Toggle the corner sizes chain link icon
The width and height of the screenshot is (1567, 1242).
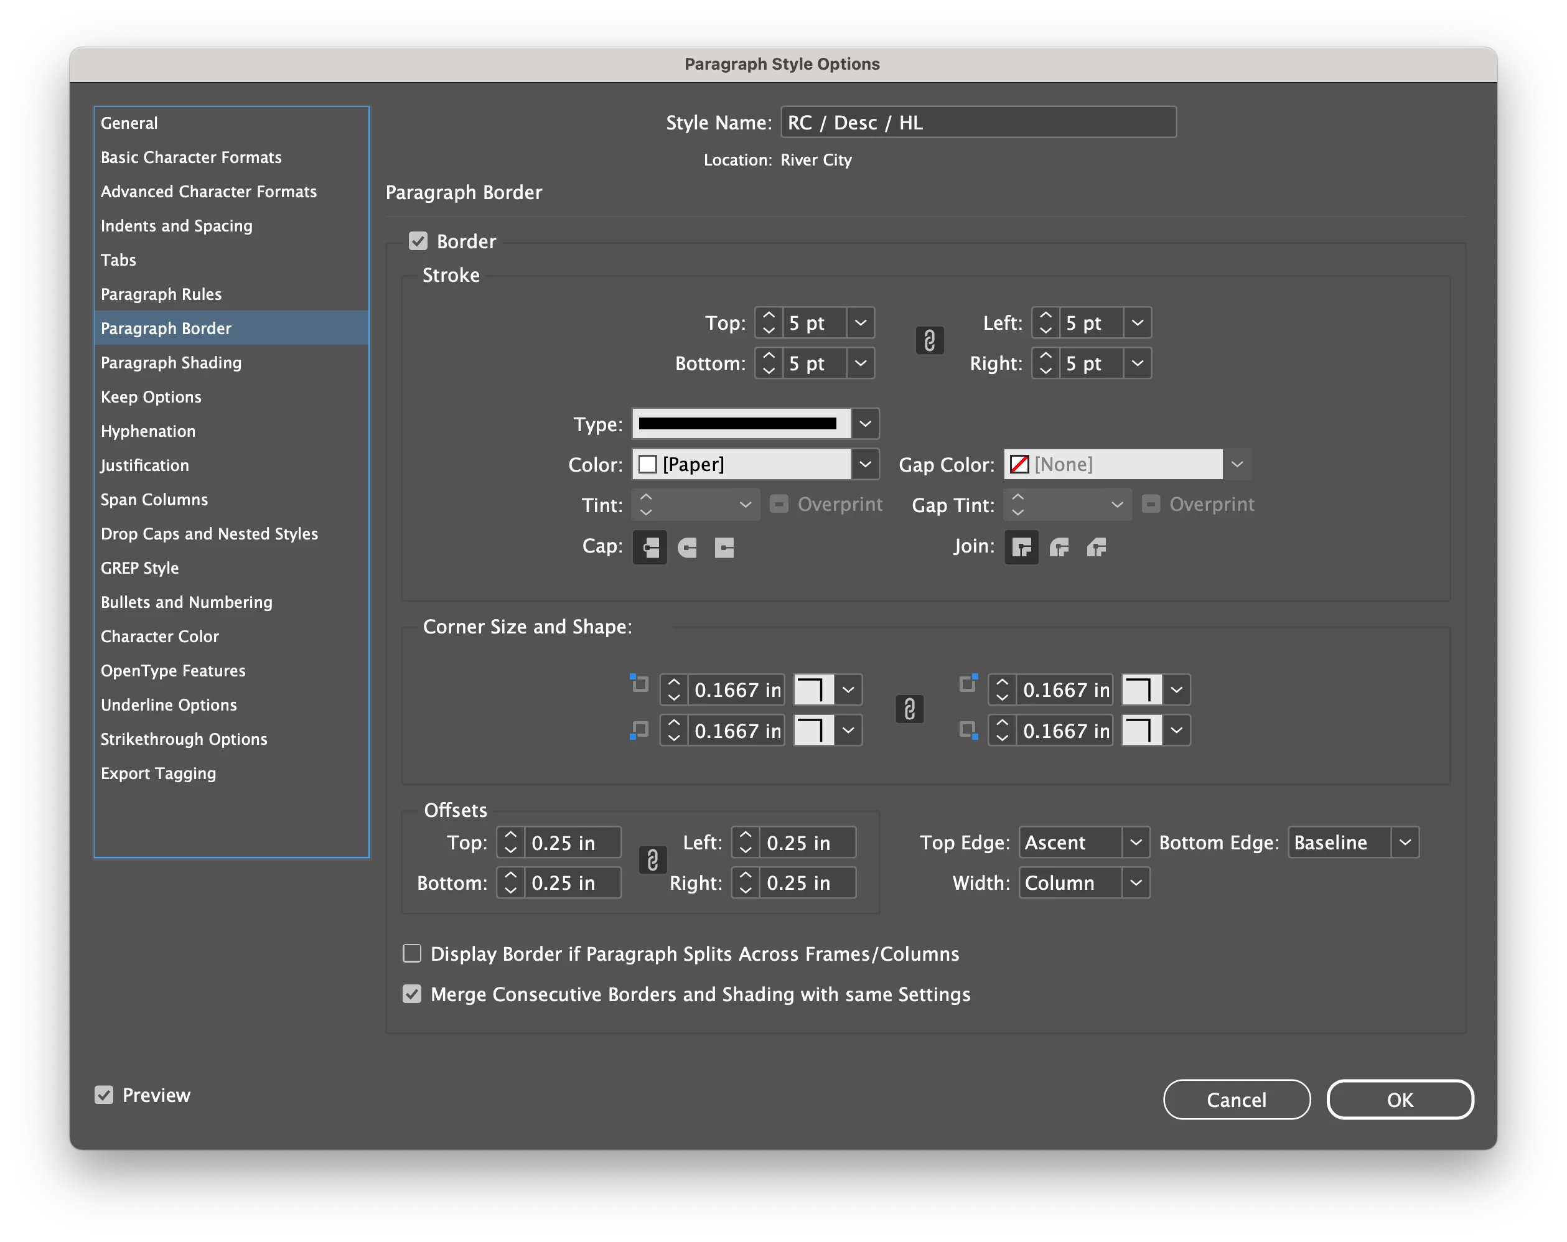(x=909, y=709)
